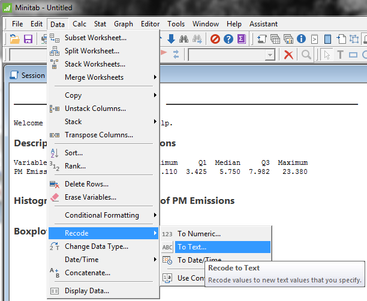Viewport: 367px width, 301px height.
Task: Select Unstack Columns menu item
Action: [103, 109]
